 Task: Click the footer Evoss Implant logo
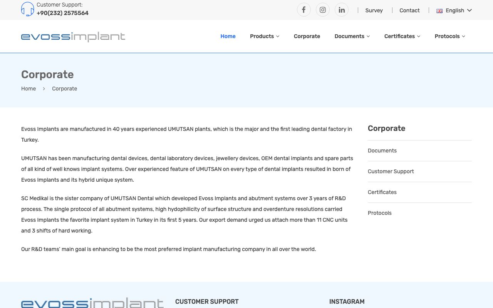point(92,303)
